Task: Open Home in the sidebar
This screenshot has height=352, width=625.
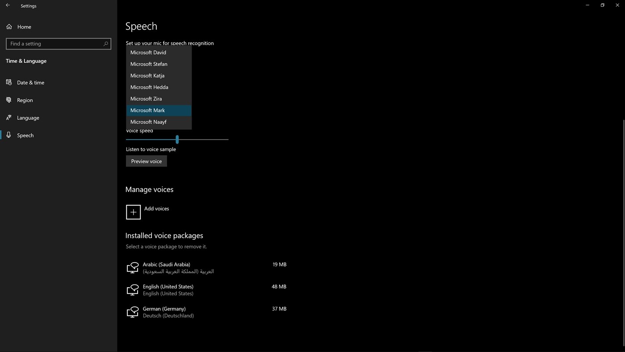Action: tap(24, 27)
